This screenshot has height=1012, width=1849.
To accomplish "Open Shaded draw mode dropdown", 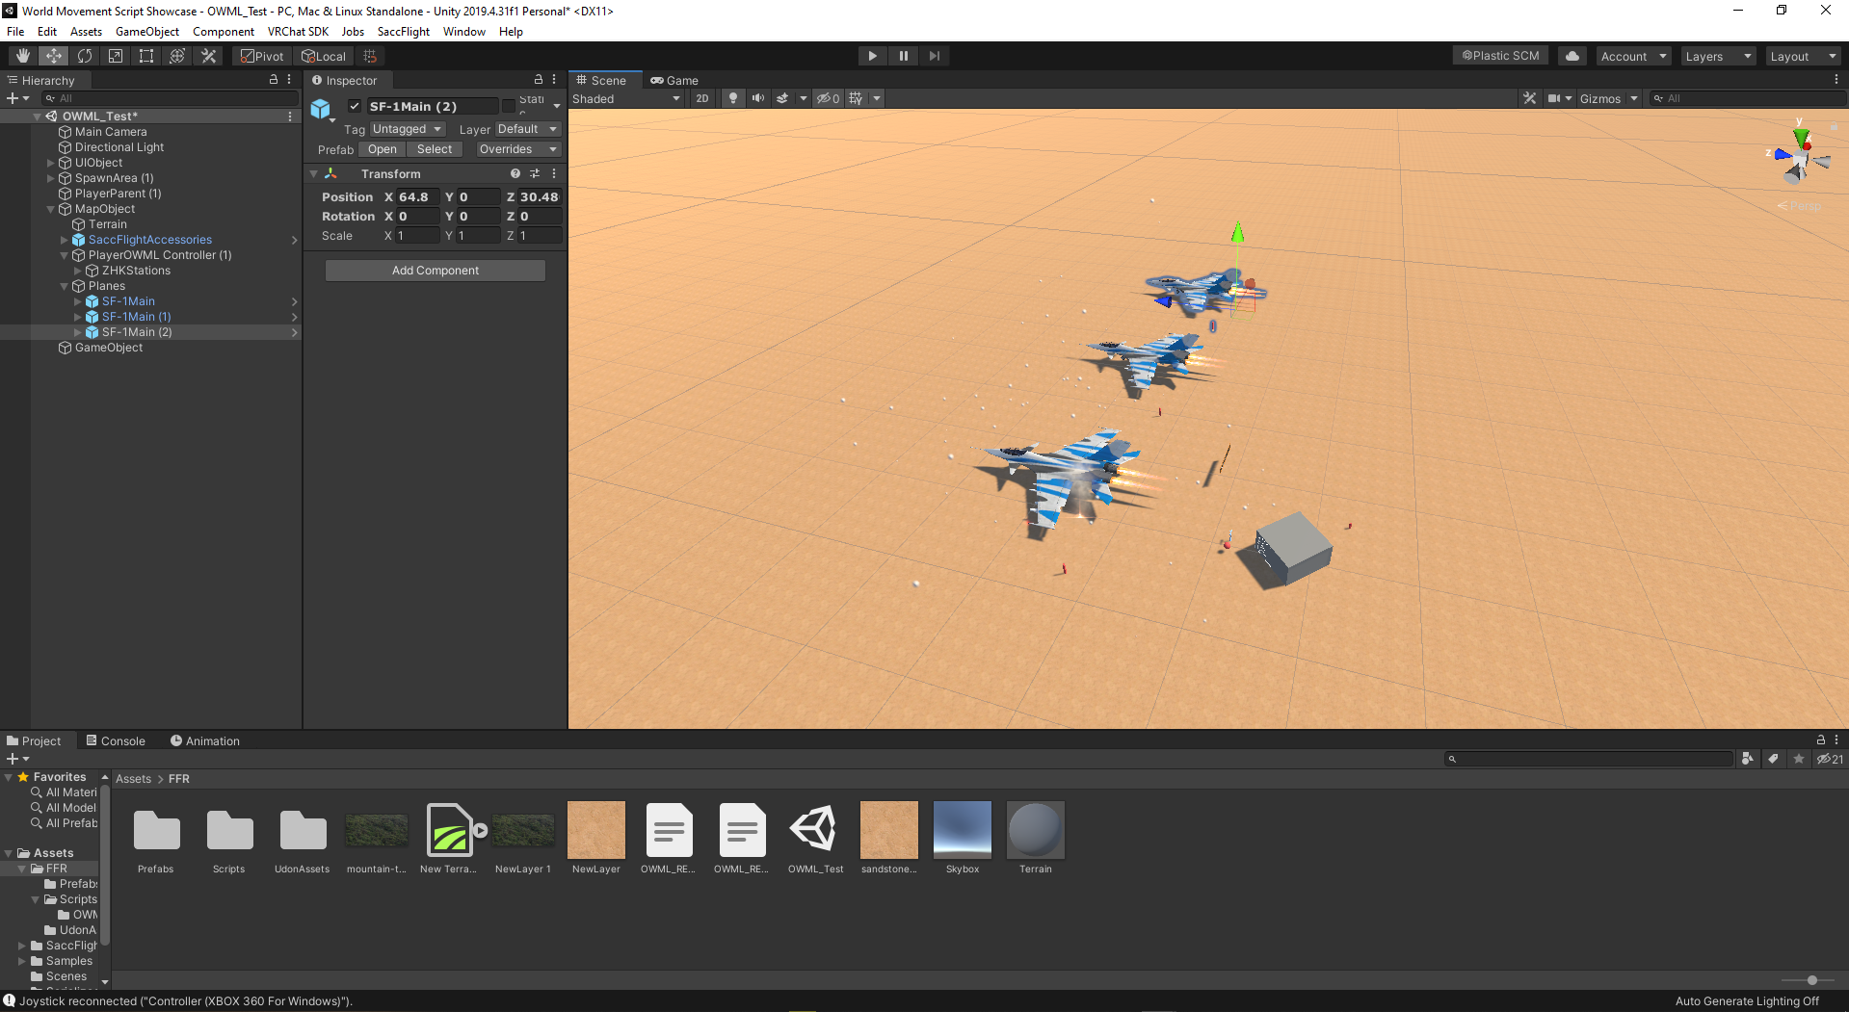I will point(626,98).
